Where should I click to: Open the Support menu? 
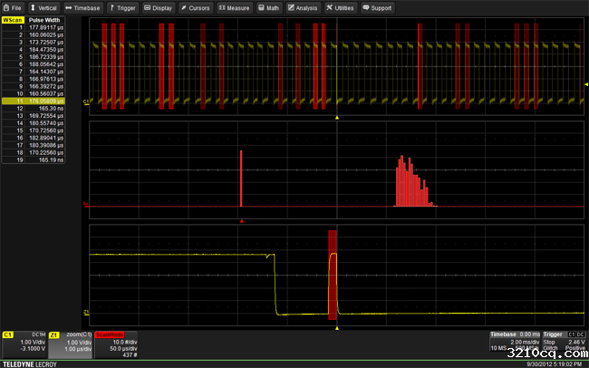click(378, 8)
